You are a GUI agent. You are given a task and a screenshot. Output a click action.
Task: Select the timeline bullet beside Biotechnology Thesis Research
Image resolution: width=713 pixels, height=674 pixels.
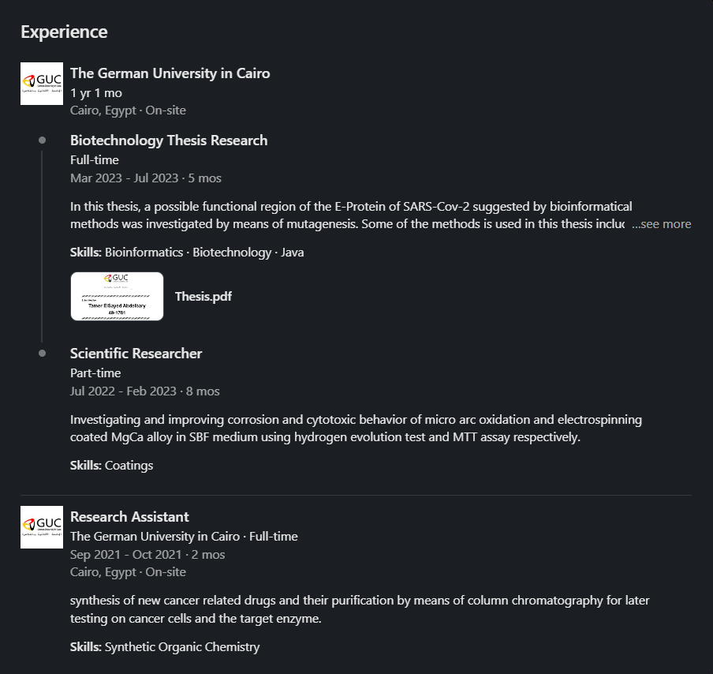[41, 139]
